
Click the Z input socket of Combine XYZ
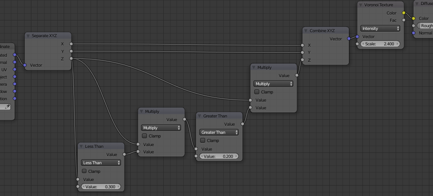coord(302,60)
